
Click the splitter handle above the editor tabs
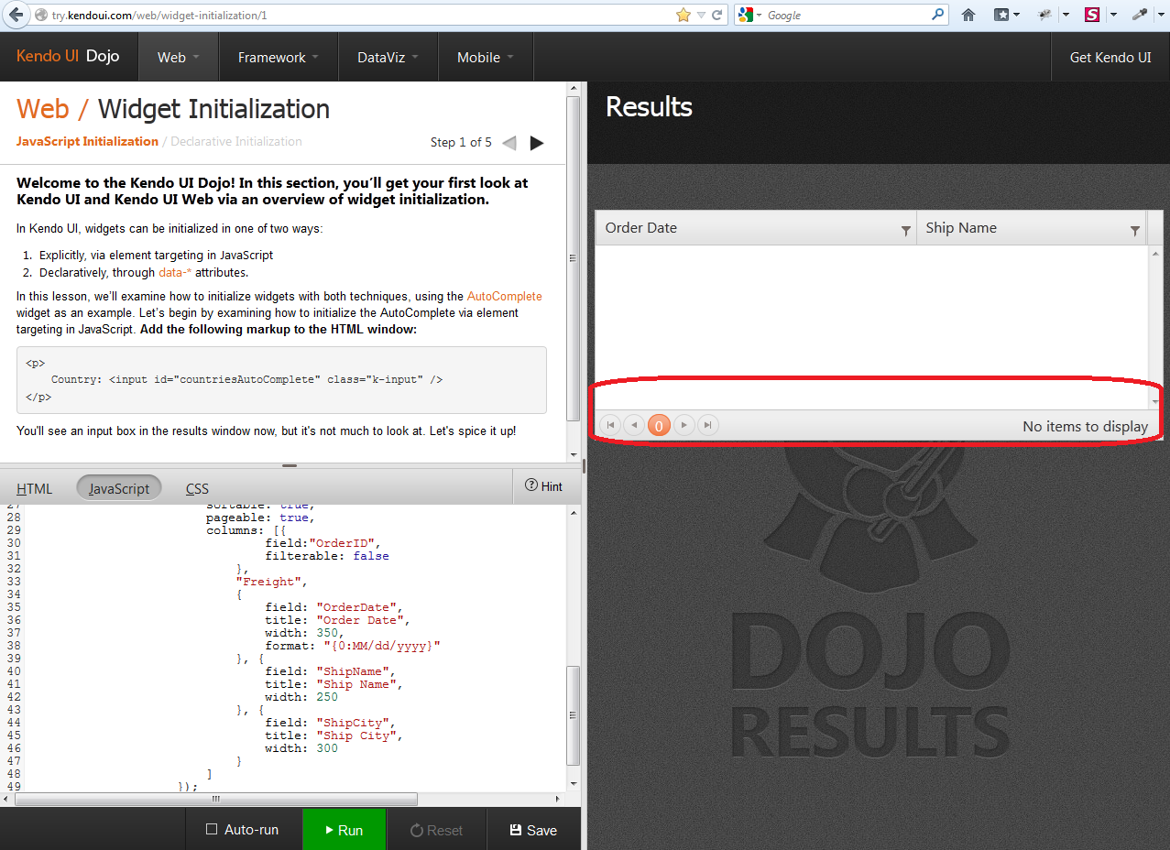(x=290, y=465)
